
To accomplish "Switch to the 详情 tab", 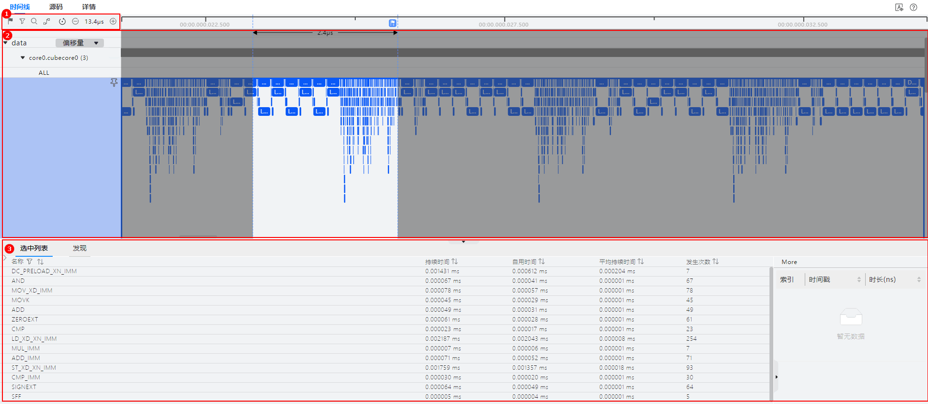I will (x=89, y=7).
